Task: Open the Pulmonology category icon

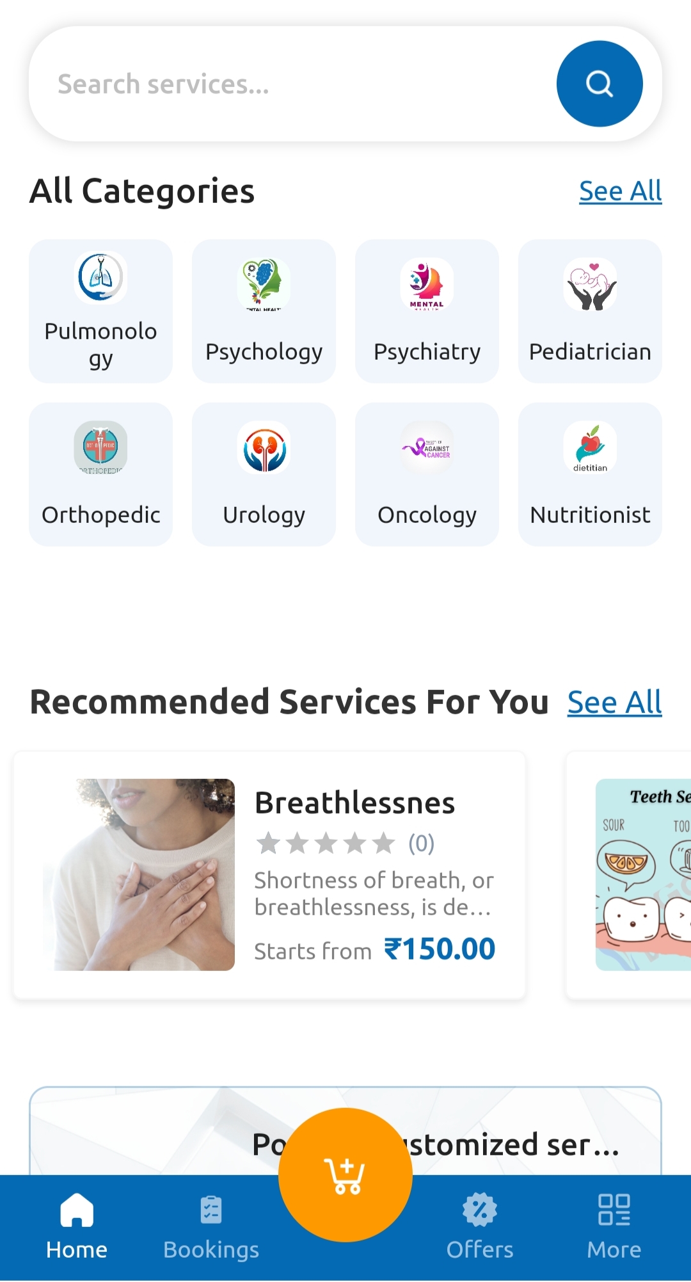Action: (x=100, y=278)
